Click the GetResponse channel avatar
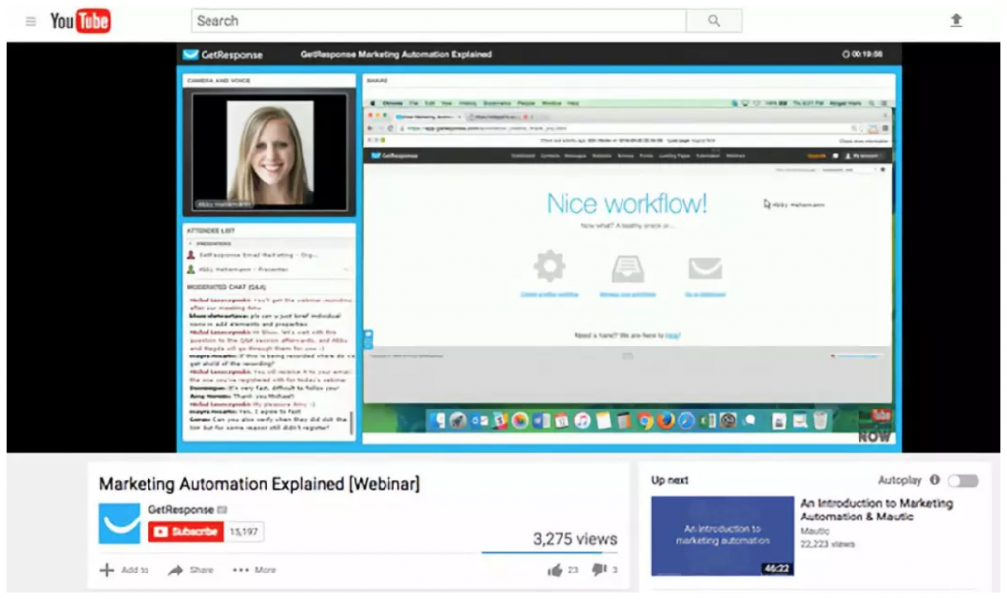Screen dimensions: 1007x600 point(119,522)
